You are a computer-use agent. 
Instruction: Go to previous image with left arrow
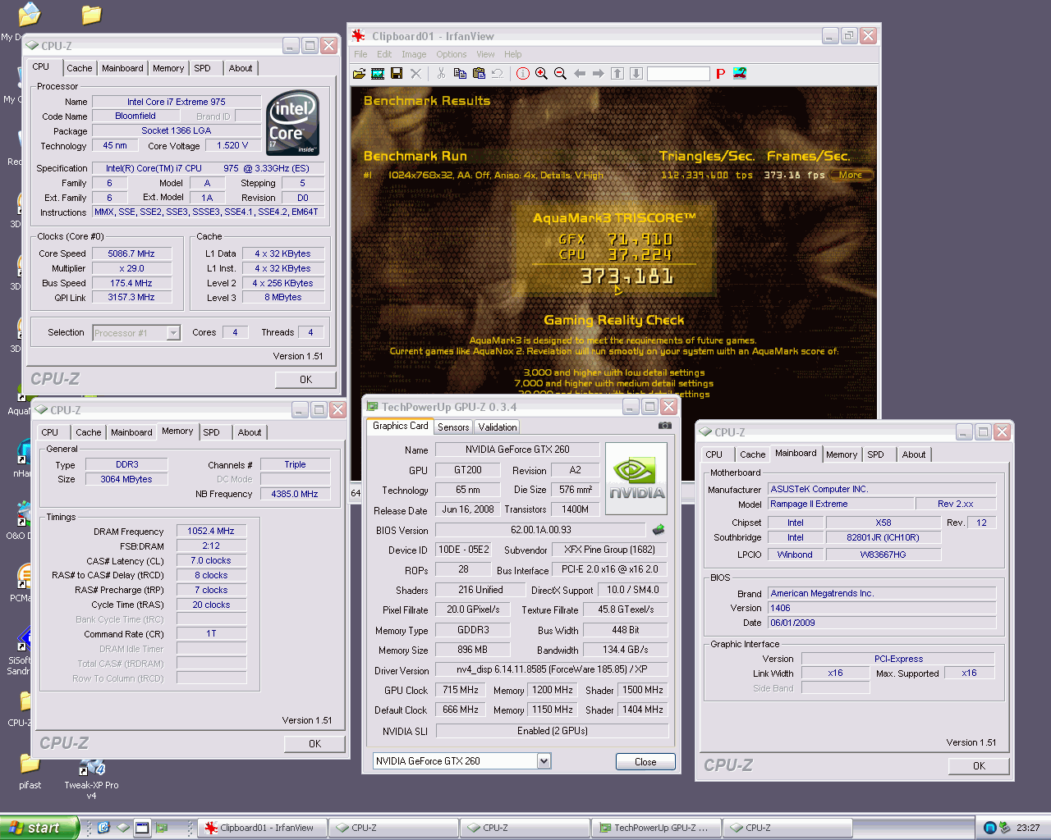(580, 74)
